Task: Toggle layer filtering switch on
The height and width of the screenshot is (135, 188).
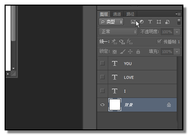Action: (179, 22)
